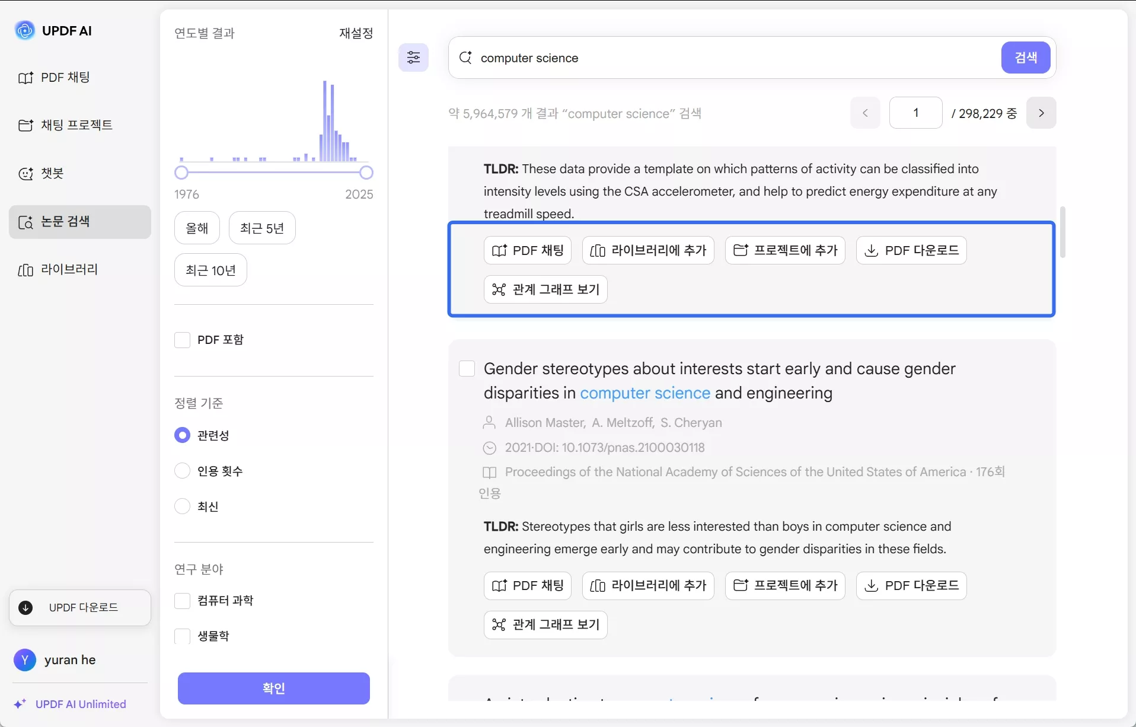
Task: Click 프로젝트에 추가 under the treadmill TLDR
Action: pos(785,250)
